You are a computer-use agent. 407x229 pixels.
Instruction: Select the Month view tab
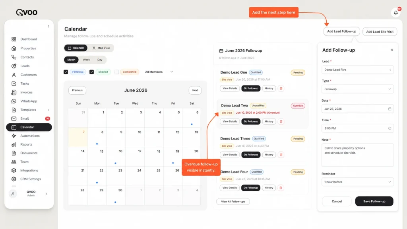coord(71,60)
